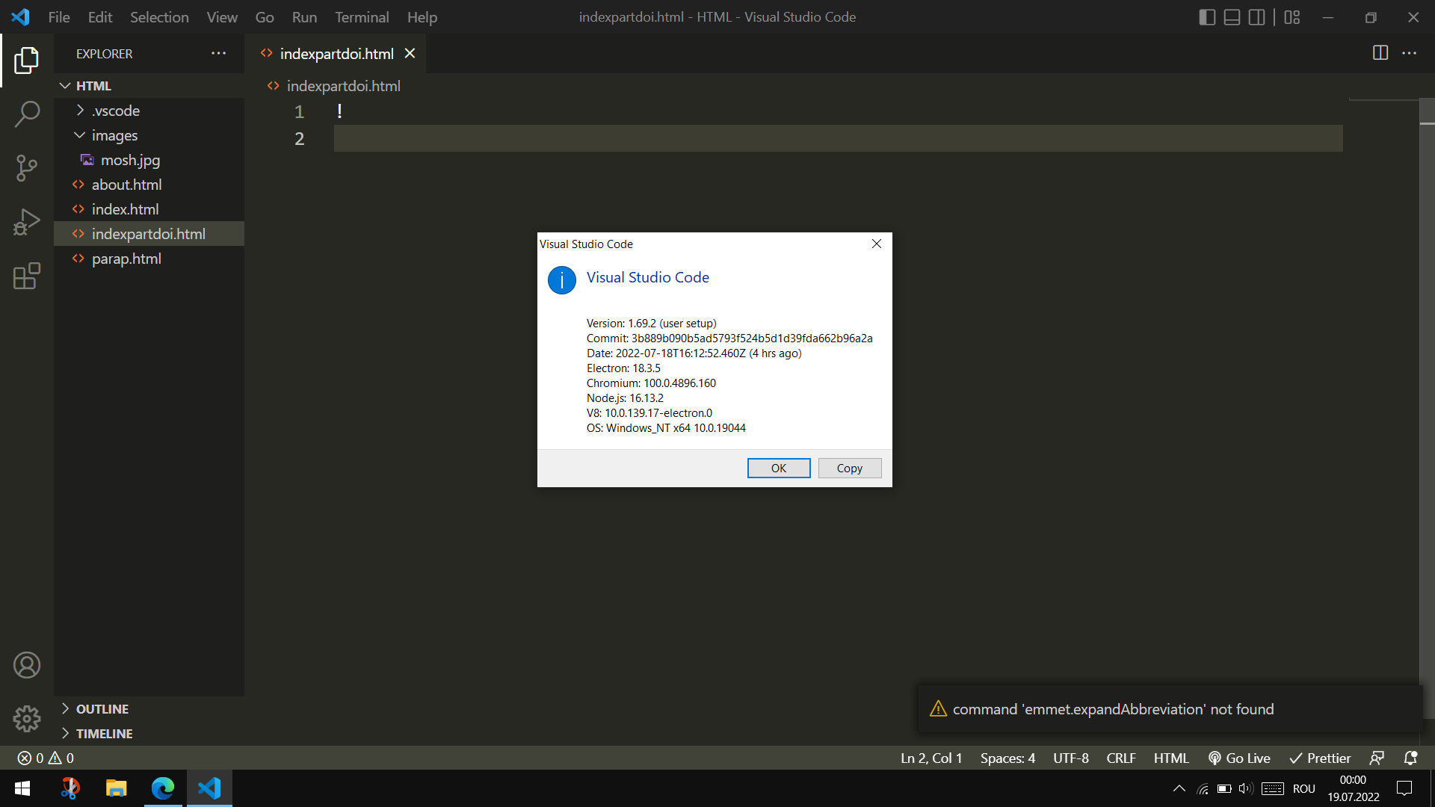Open the notifications bell
Screen dimensions: 1435x807
(1411, 758)
